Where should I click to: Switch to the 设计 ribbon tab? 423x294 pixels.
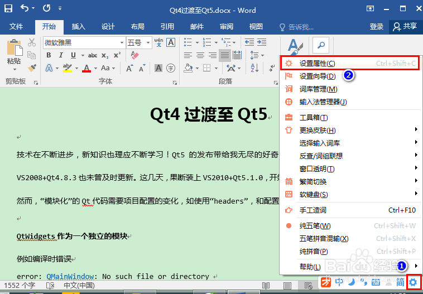coord(108,26)
